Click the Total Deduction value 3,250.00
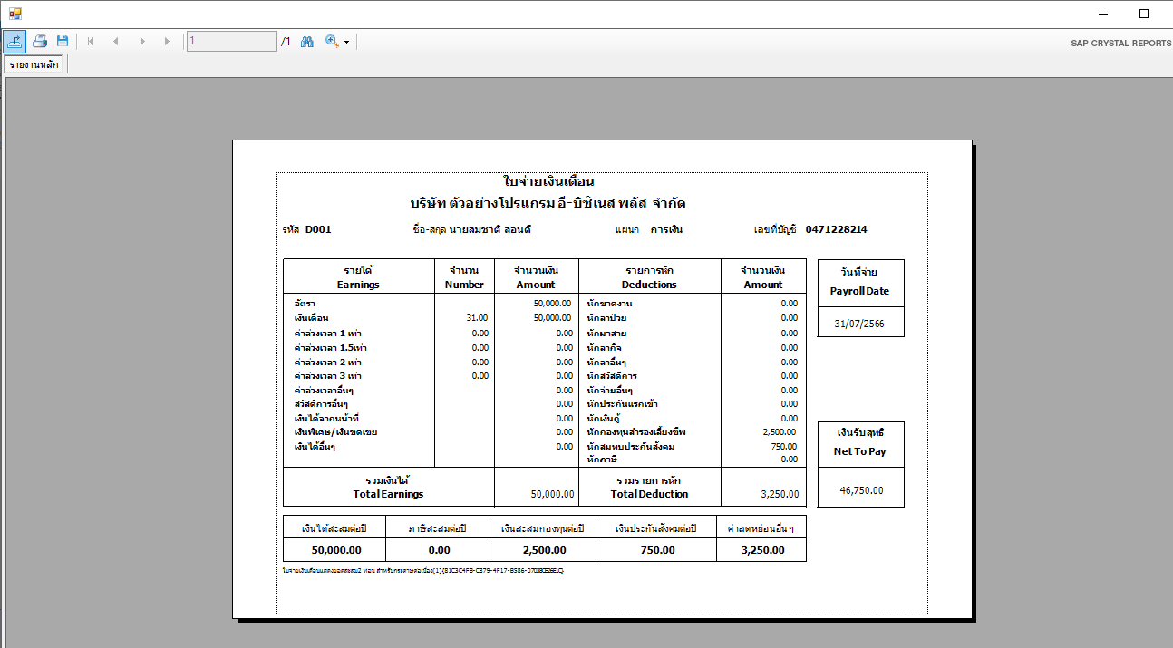Screen dimensions: 1173x648 780,494
